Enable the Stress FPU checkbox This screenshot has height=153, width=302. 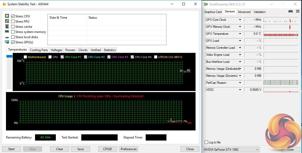(13, 22)
